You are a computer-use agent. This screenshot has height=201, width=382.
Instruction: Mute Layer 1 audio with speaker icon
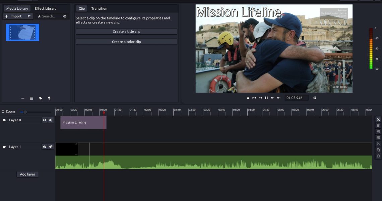(x=51, y=147)
